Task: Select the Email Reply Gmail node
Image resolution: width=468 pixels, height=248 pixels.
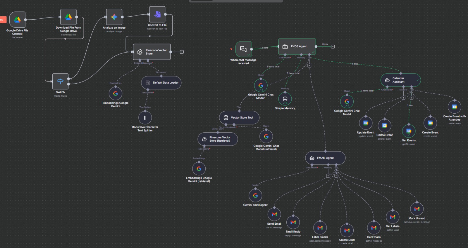Action: pyautogui.click(x=293, y=222)
